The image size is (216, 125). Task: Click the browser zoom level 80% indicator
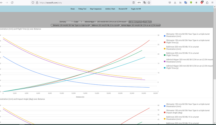pyautogui.click(x=139, y=3)
